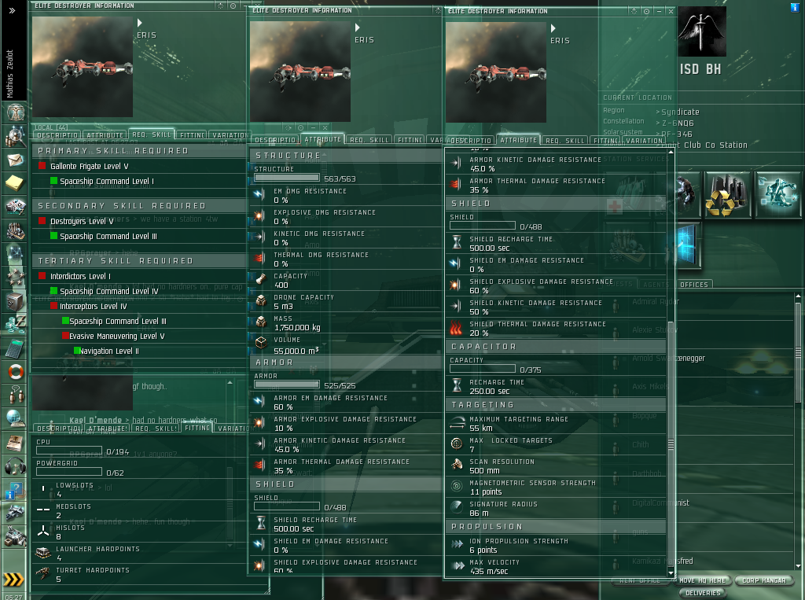This screenshot has width=805, height=600.
Task: Select Navigation Level II skill row
Action: (139, 351)
